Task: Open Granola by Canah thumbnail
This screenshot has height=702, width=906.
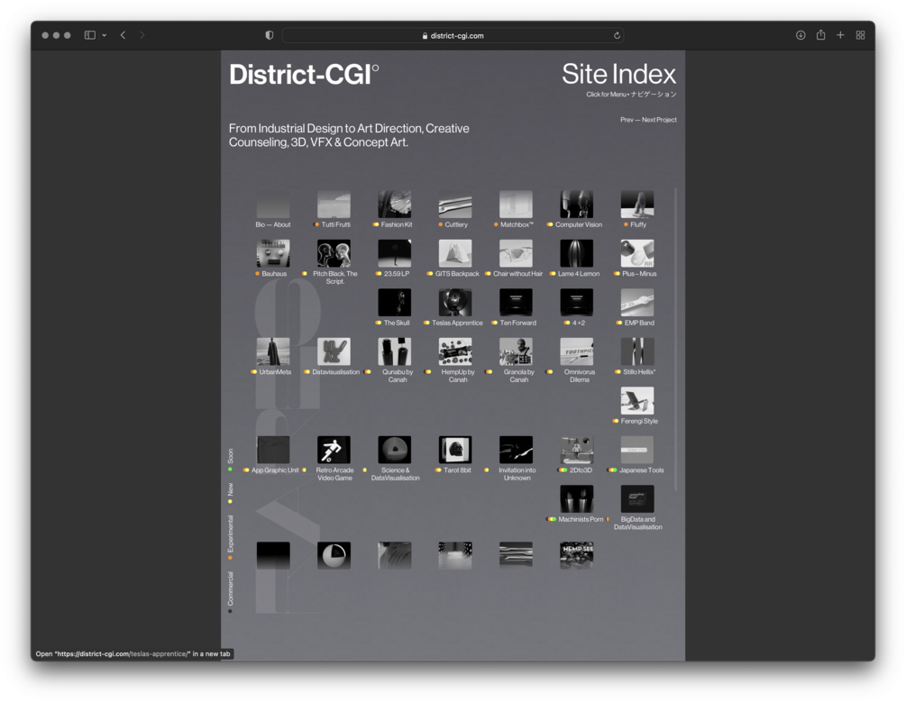Action: tap(516, 351)
